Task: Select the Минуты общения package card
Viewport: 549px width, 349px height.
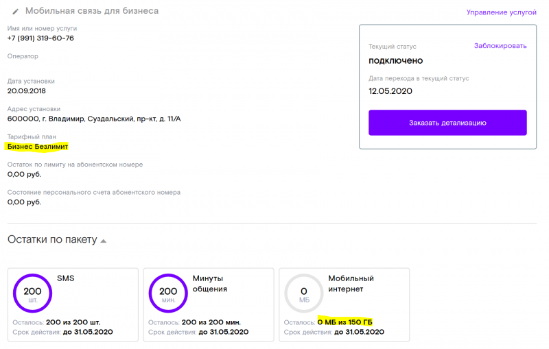Action: [209, 304]
